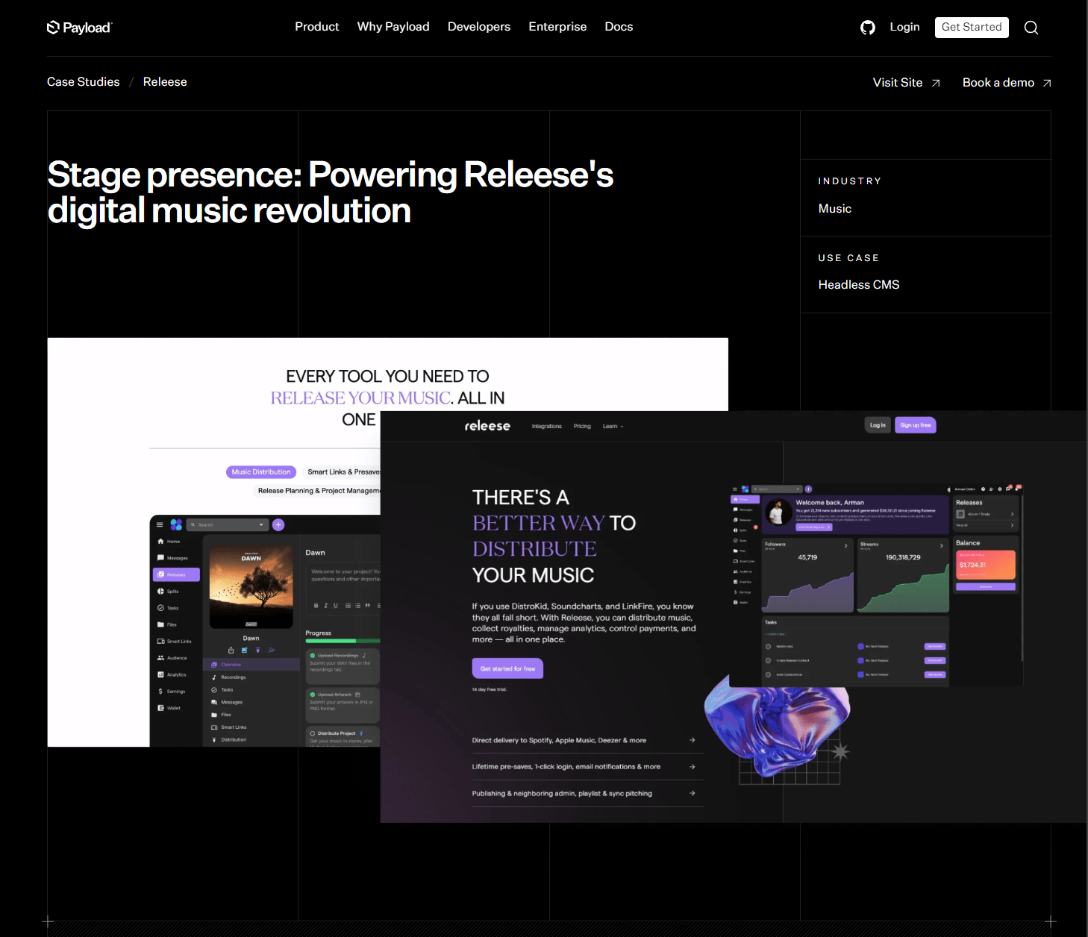Follow the Book a demo link
The width and height of the screenshot is (1088, 937).
point(998,82)
